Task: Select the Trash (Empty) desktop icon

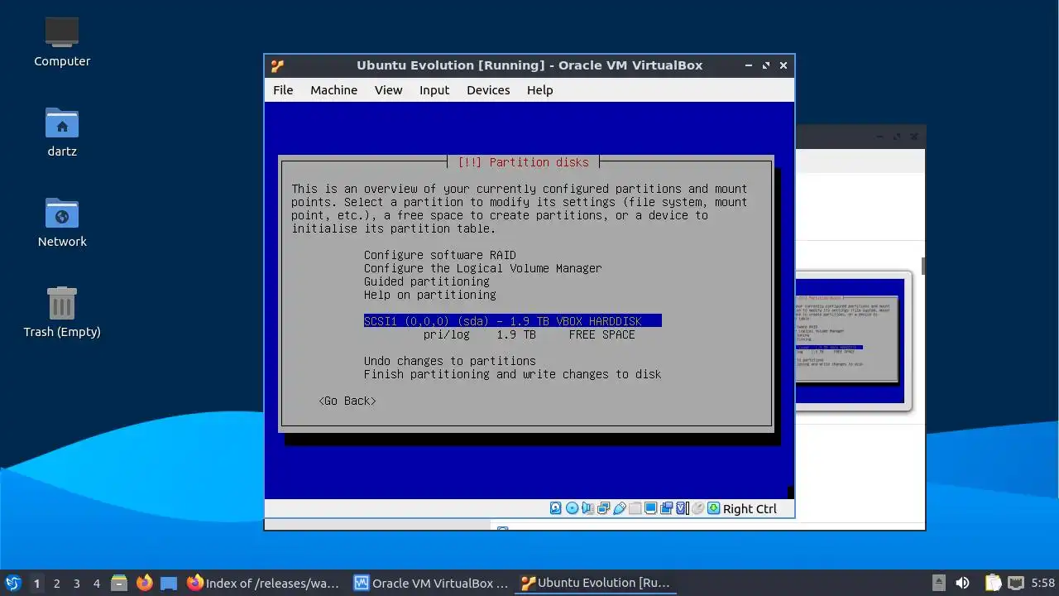Action: (x=62, y=312)
